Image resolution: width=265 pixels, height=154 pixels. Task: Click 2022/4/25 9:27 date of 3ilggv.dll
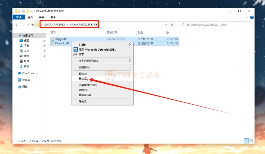tap(116, 39)
